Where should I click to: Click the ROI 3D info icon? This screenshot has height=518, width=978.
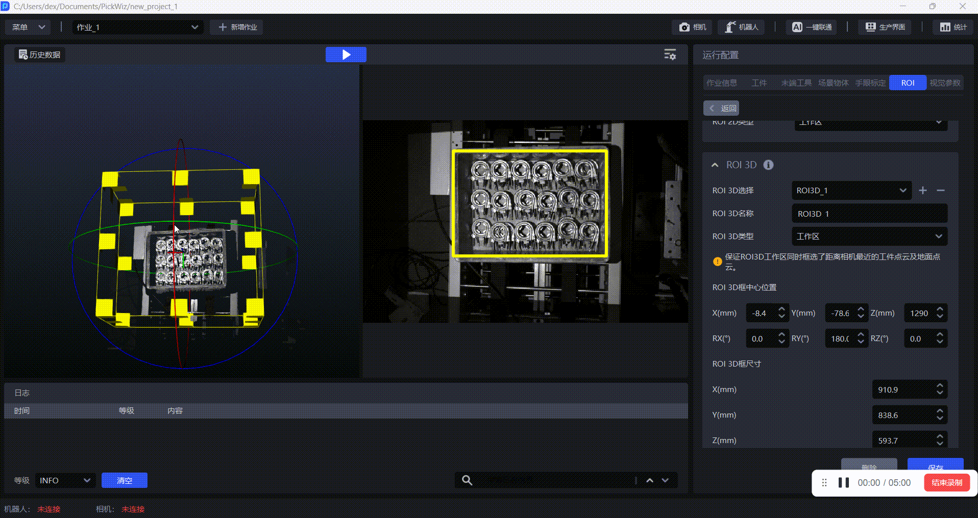pyautogui.click(x=768, y=165)
